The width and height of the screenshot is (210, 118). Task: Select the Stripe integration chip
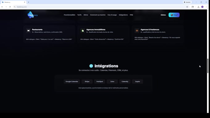pyautogui.click(x=87, y=82)
